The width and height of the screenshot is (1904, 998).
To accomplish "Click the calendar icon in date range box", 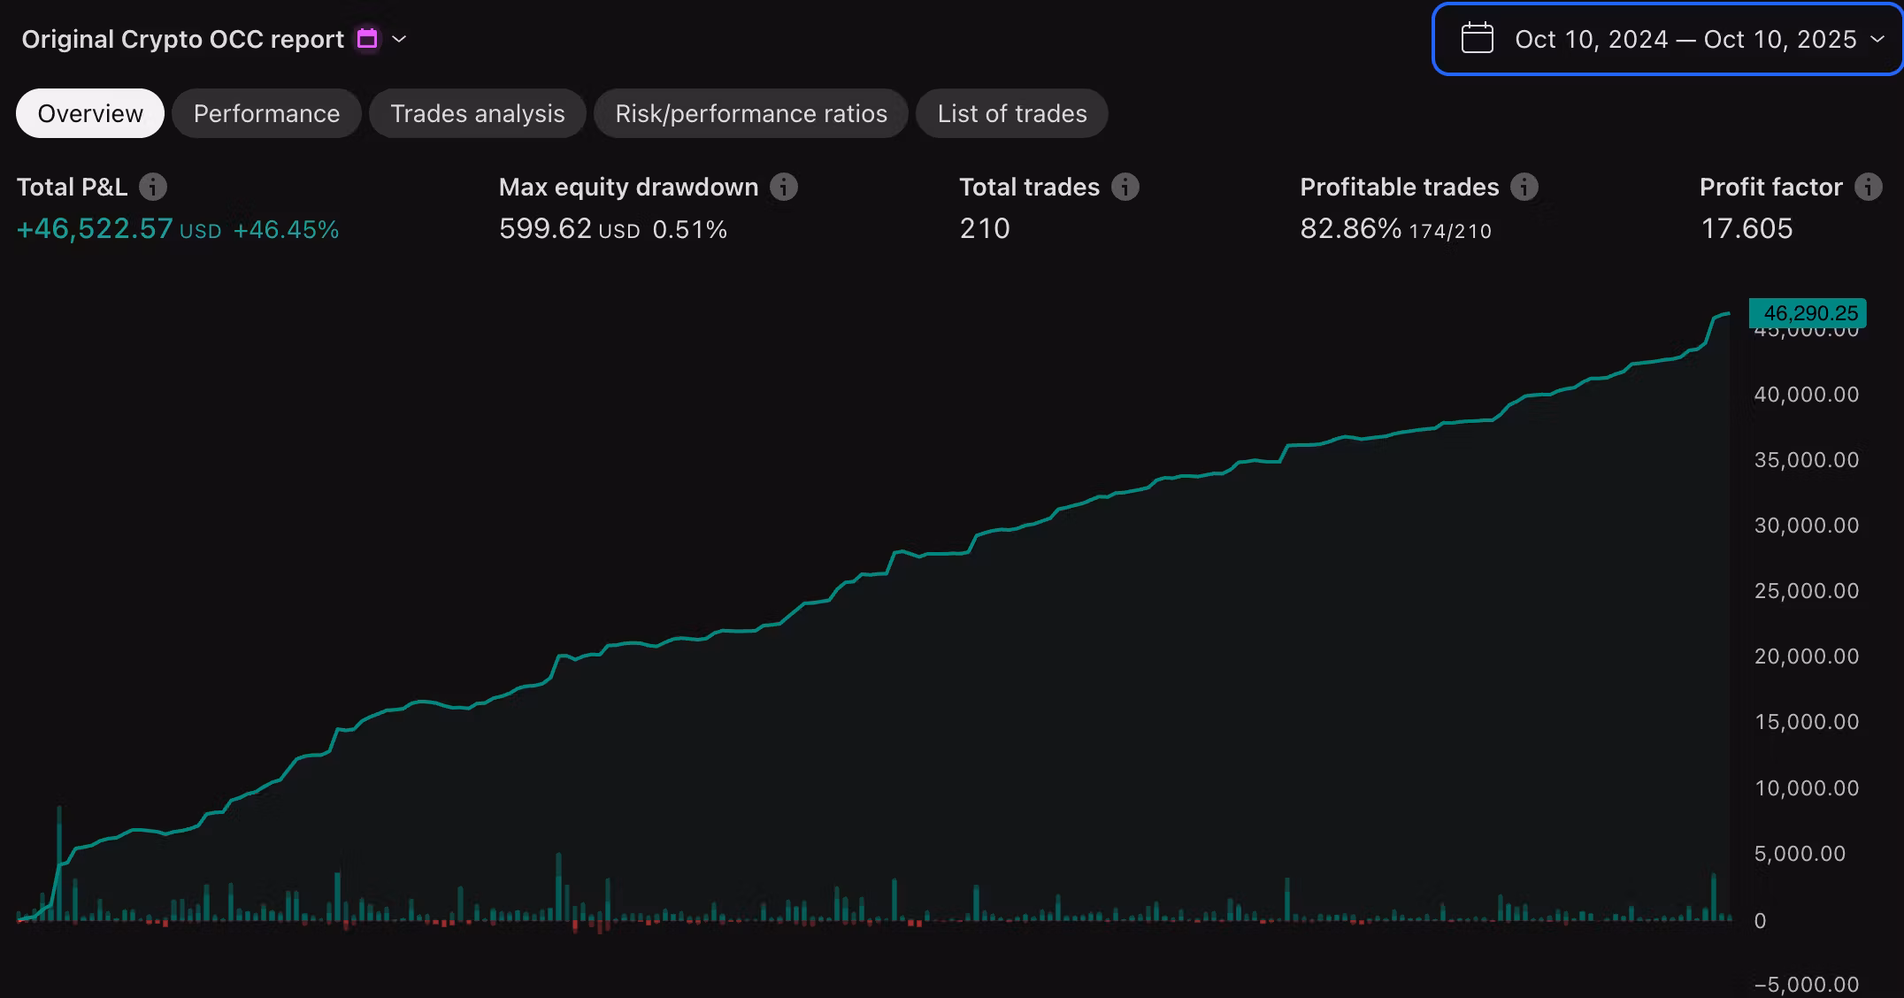I will [1477, 39].
